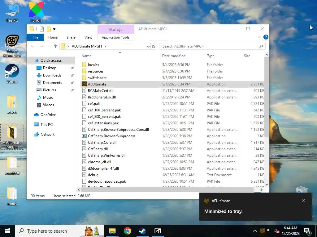The image size is (317, 237).
Task: Click the breadcrumb arrow after AEUltimate MPGH
Action: pyautogui.click(x=105, y=46)
